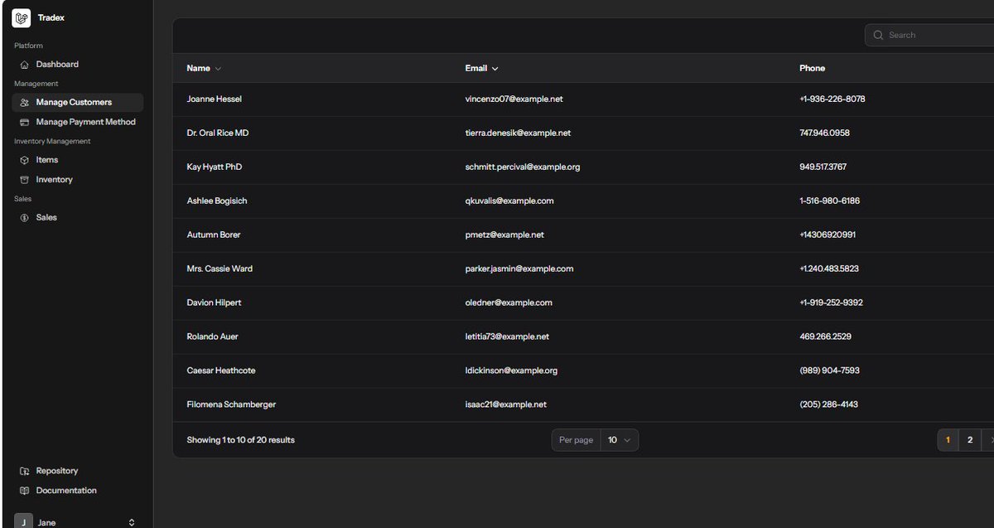The width and height of the screenshot is (994, 528).
Task: Click email isaac21@example.net
Action: click(x=506, y=405)
